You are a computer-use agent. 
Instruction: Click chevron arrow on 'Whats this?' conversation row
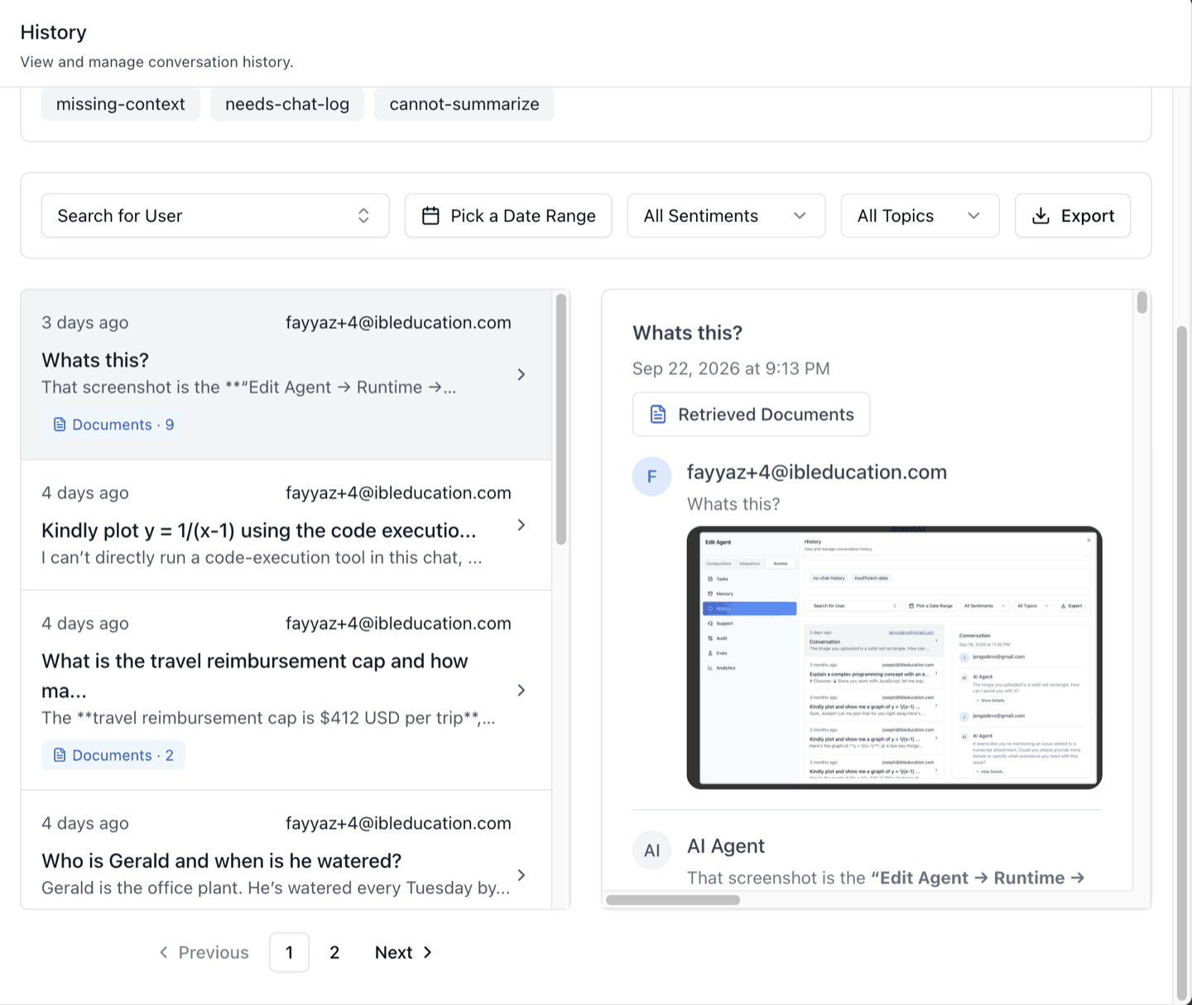[x=521, y=374]
